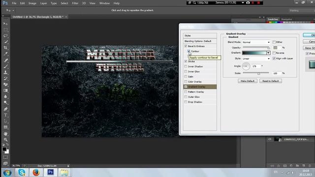Select the Lasso tool
Viewport: 315px width, 177px height.
5,36
